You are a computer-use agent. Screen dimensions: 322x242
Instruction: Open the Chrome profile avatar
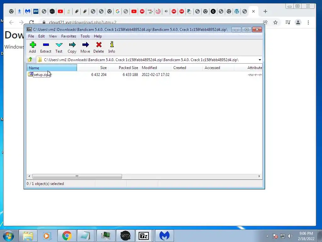pos(298,22)
